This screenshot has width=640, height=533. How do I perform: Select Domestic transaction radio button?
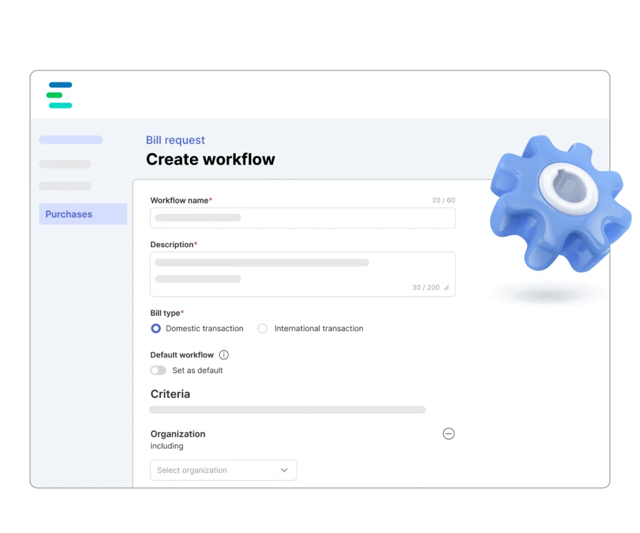(156, 329)
